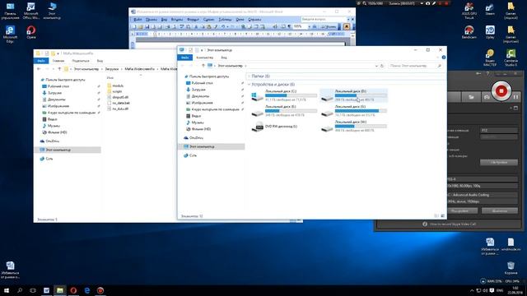Screen dimensions: 527x296
Task: Take a screenshot with Bandicam camera icon
Action: coord(487,97)
